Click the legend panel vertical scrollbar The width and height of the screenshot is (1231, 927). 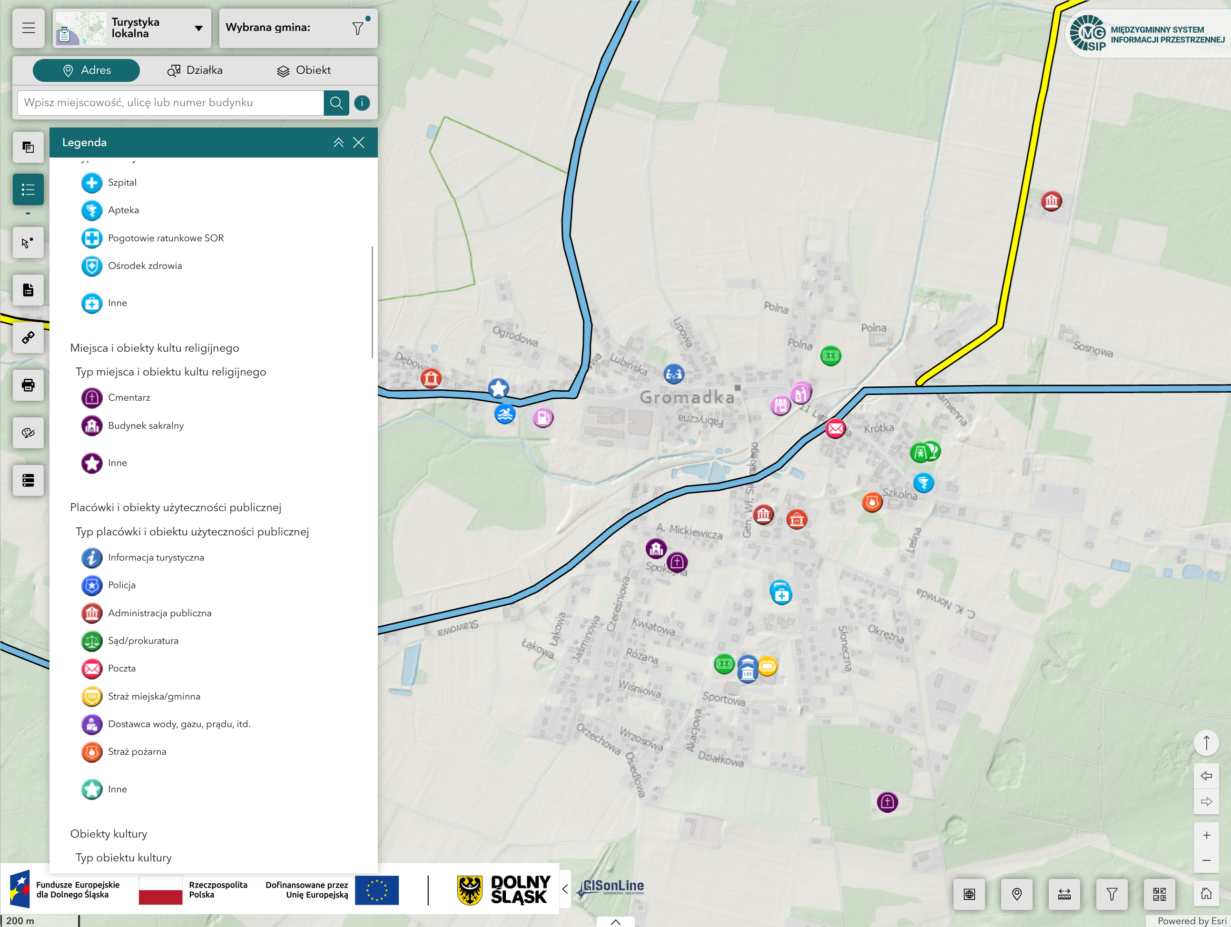(372, 302)
